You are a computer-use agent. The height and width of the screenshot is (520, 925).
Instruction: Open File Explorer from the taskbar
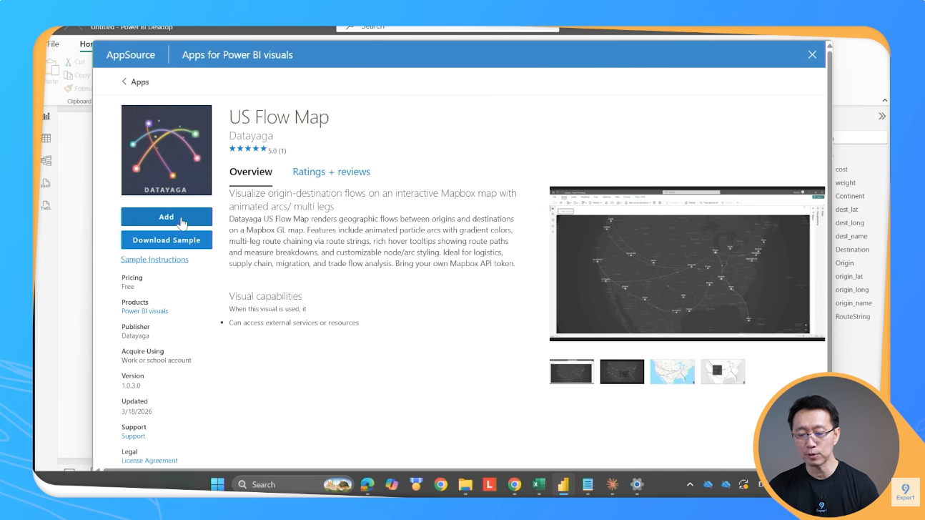pos(465,484)
